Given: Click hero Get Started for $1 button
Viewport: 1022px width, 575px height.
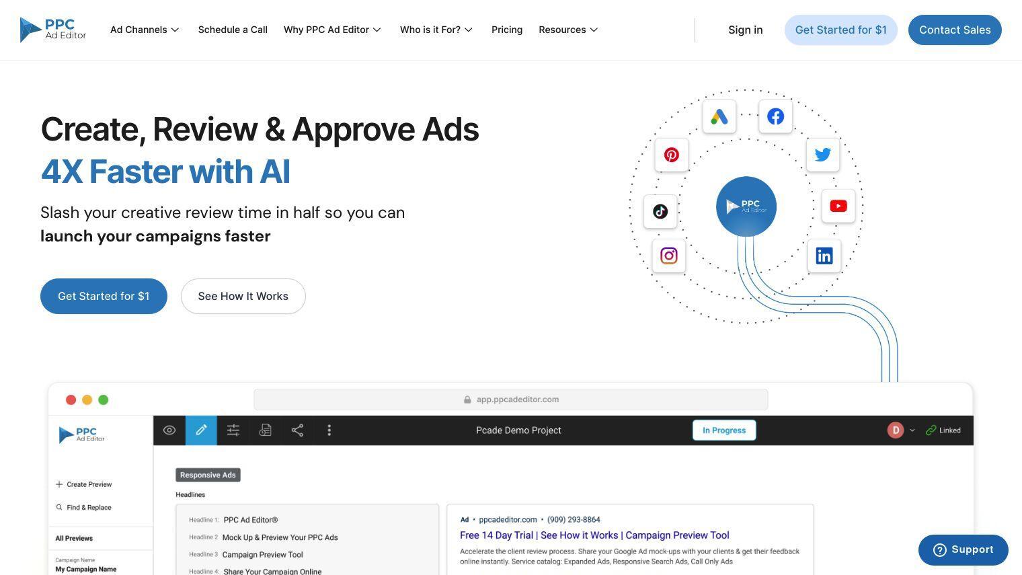Looking at the screenshot, I should click(104, 296).
